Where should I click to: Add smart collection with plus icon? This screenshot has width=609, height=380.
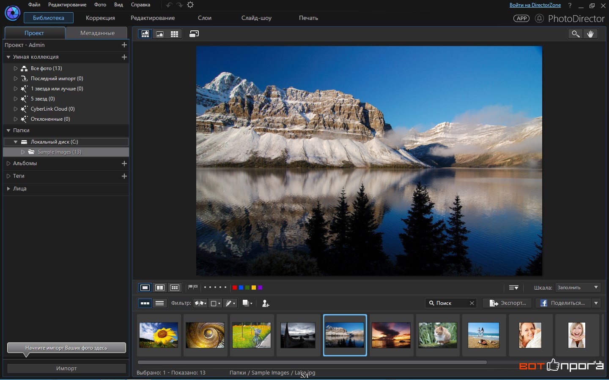point(124,57)
